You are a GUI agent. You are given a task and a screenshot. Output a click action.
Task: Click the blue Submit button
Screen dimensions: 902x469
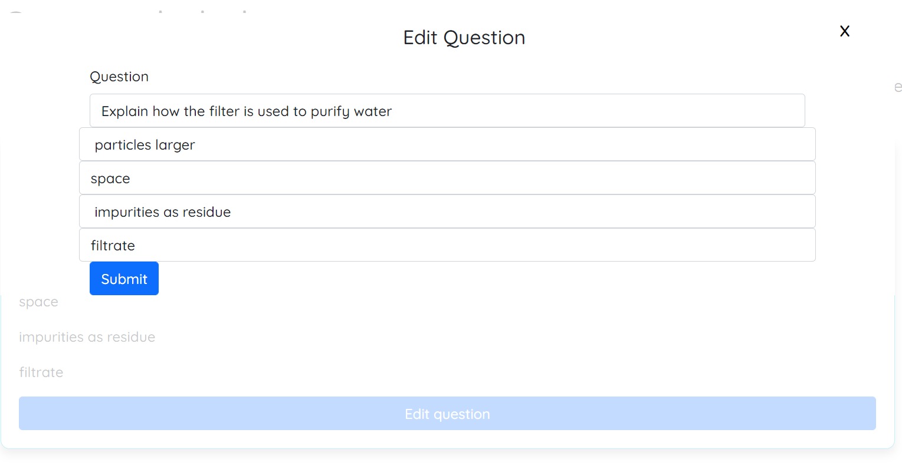click(124, 279)
